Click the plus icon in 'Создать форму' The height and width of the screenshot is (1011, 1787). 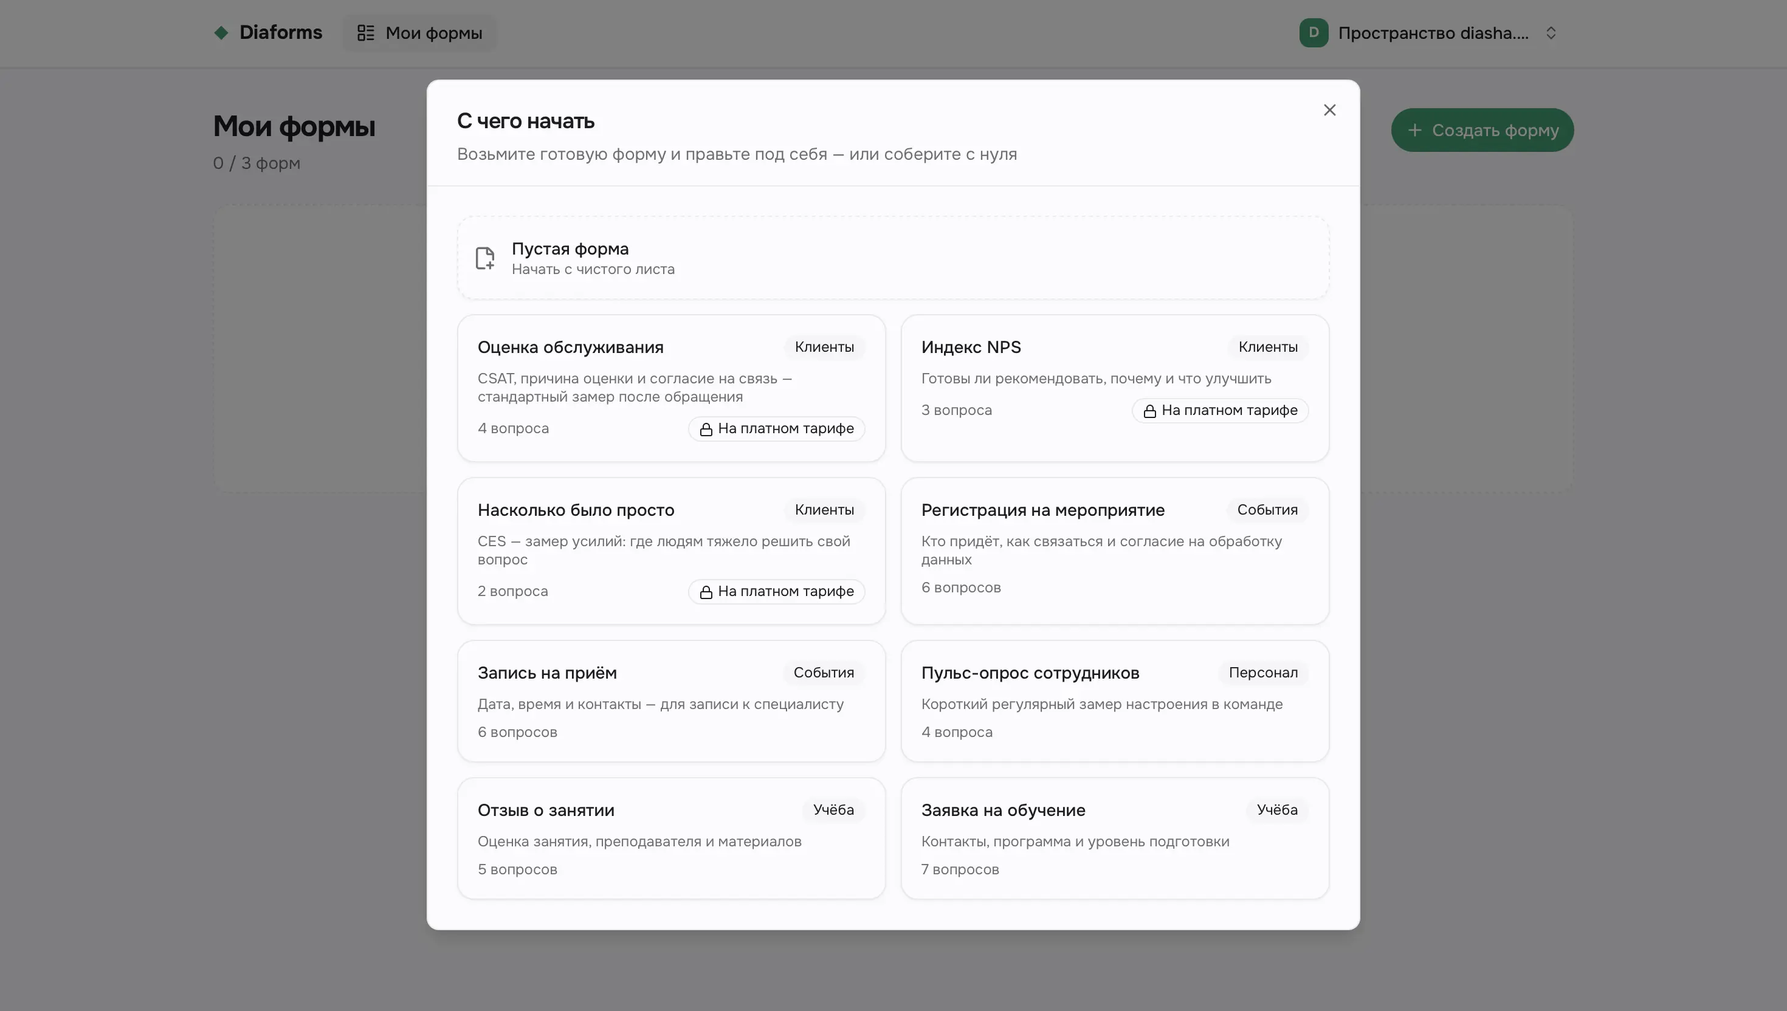pyautogui.click(x=1414, y=130)
